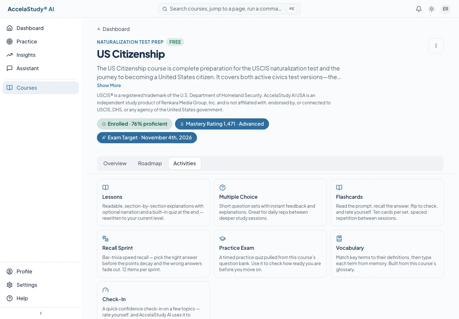
Task: Click the Settings gear icon in sidebar
Action: (x=10, y=285)
